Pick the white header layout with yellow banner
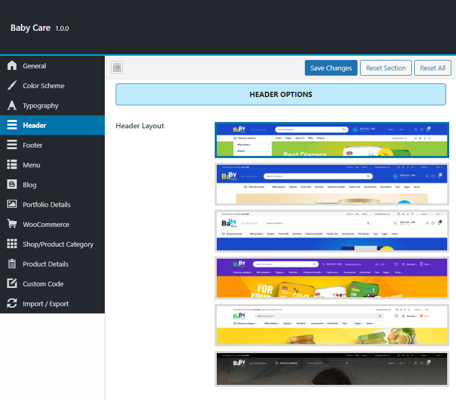The height and width of the screenshot is (400, 456). pyautogui.click(x=332, y=325)
